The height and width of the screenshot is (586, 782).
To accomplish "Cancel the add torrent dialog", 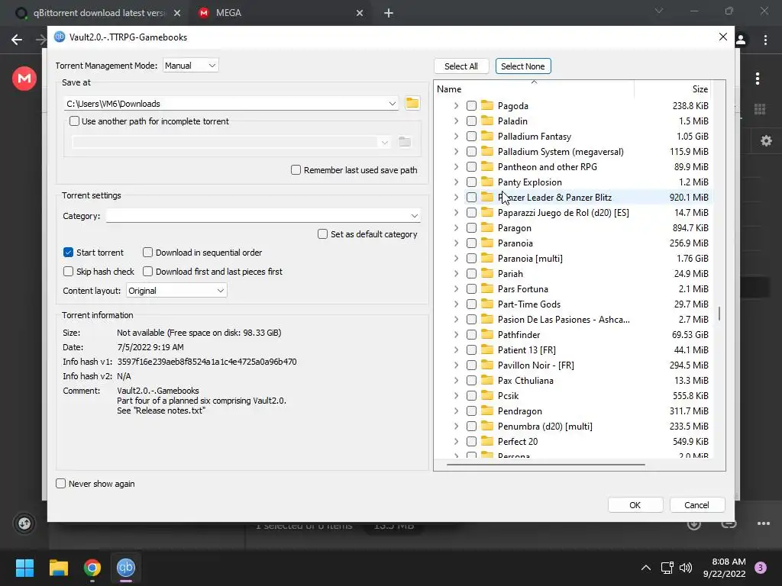I will (696, 505).
